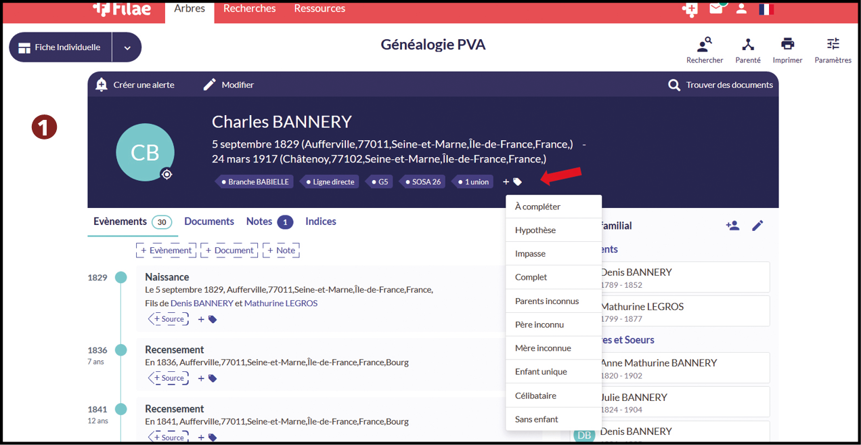This screenshot has height=445, width=861.
Task: Click the CB avatar circle
Action: coord(145,152)
